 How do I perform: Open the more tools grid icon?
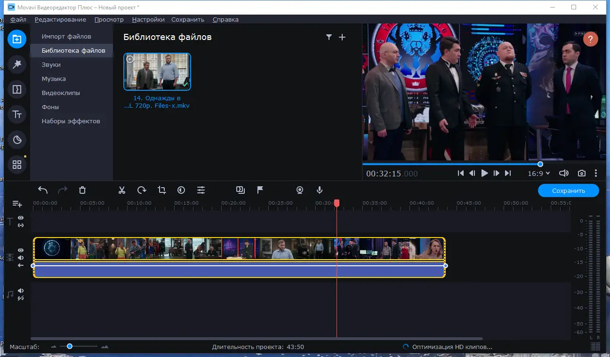coord(17,165)
